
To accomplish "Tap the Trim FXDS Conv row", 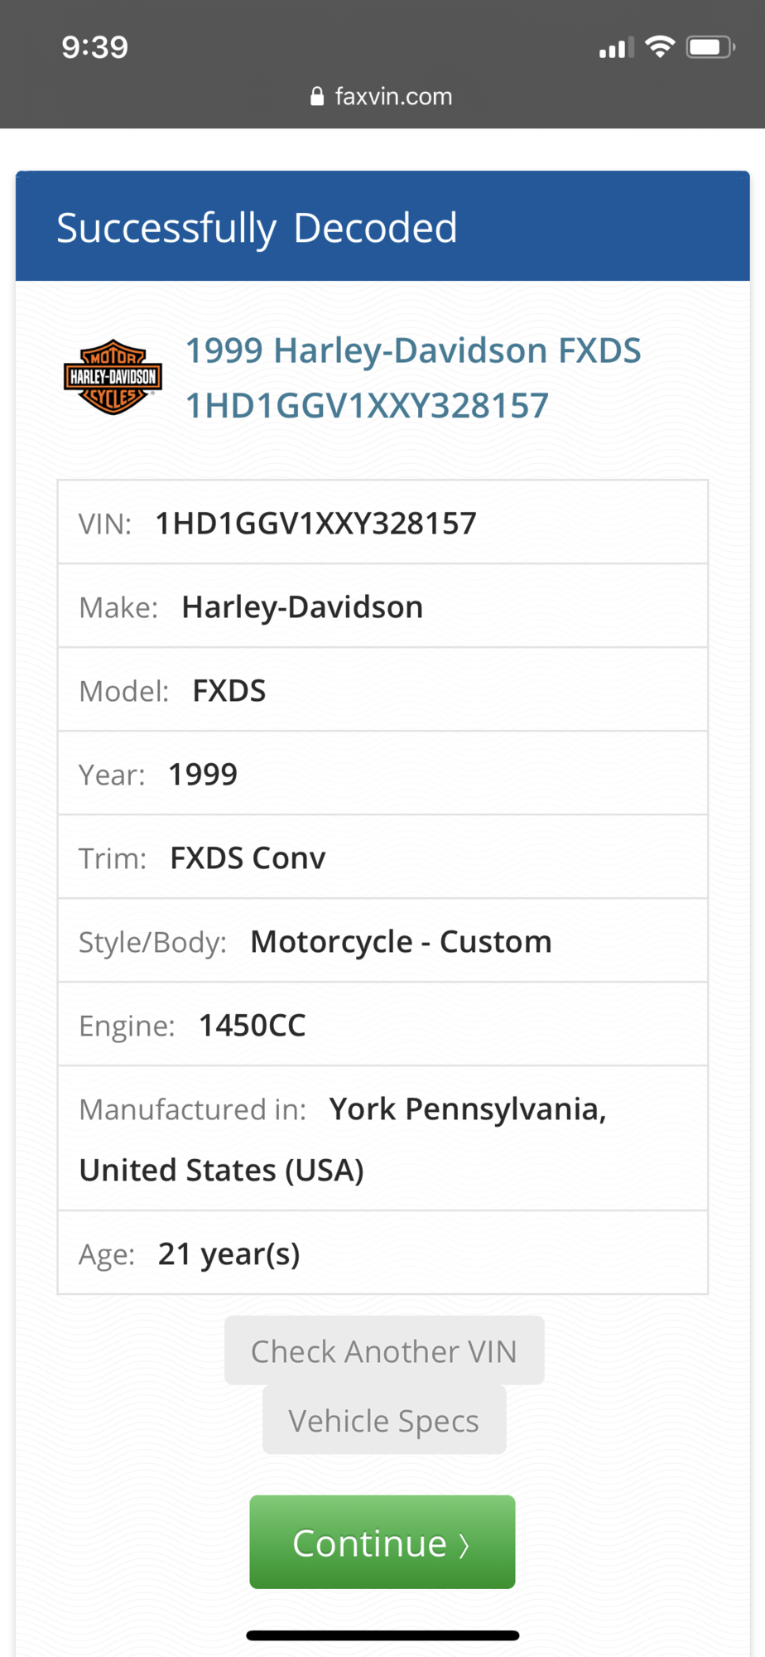I will pyautogui.click(x=382, y=858).
